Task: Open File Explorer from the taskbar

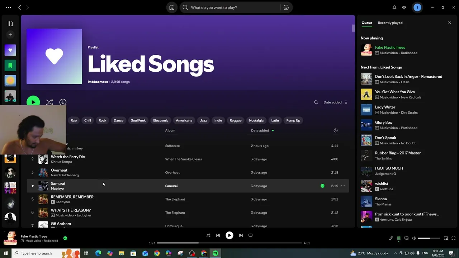Action: click(122, 253)
